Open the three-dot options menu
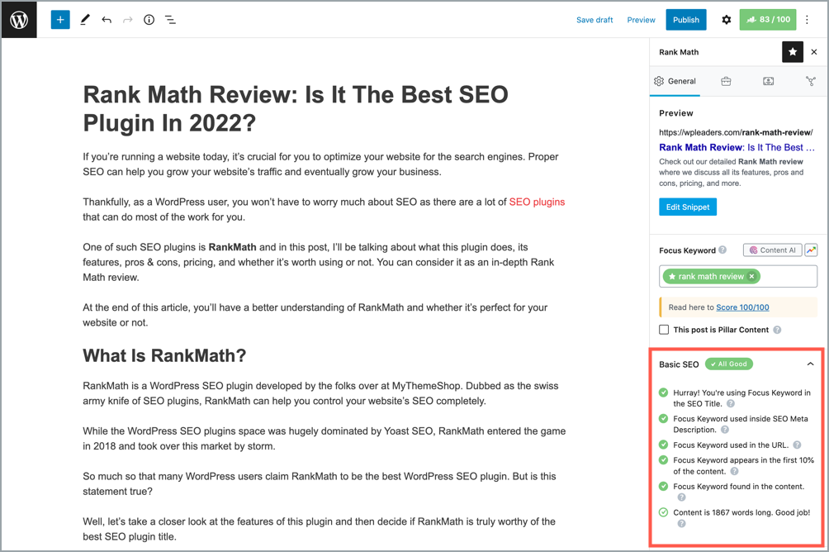The image size is (829, 552). 808,20
